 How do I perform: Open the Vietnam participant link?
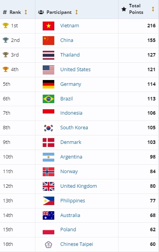(70, 25)
